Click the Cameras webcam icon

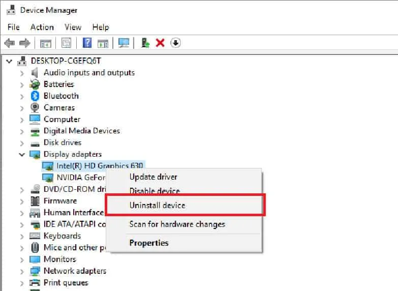pos(35,108)
